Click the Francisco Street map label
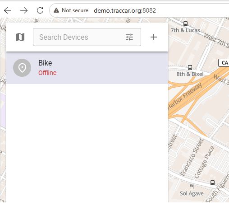 pos(192,157)
